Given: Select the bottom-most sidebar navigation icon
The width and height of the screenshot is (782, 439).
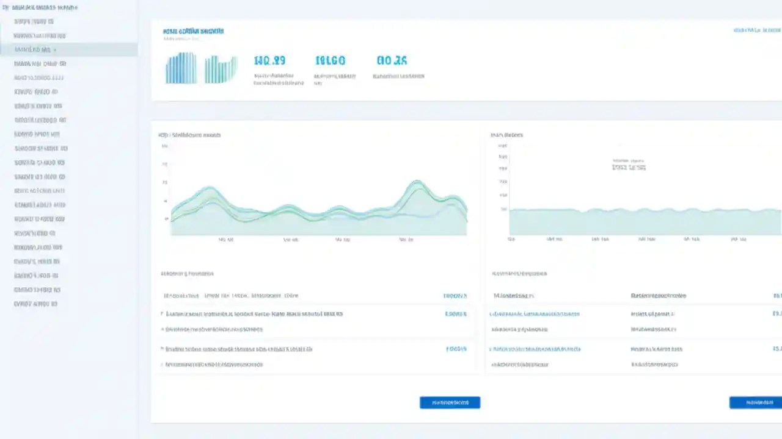Looking at the screenshot, I should pos(35,304).
